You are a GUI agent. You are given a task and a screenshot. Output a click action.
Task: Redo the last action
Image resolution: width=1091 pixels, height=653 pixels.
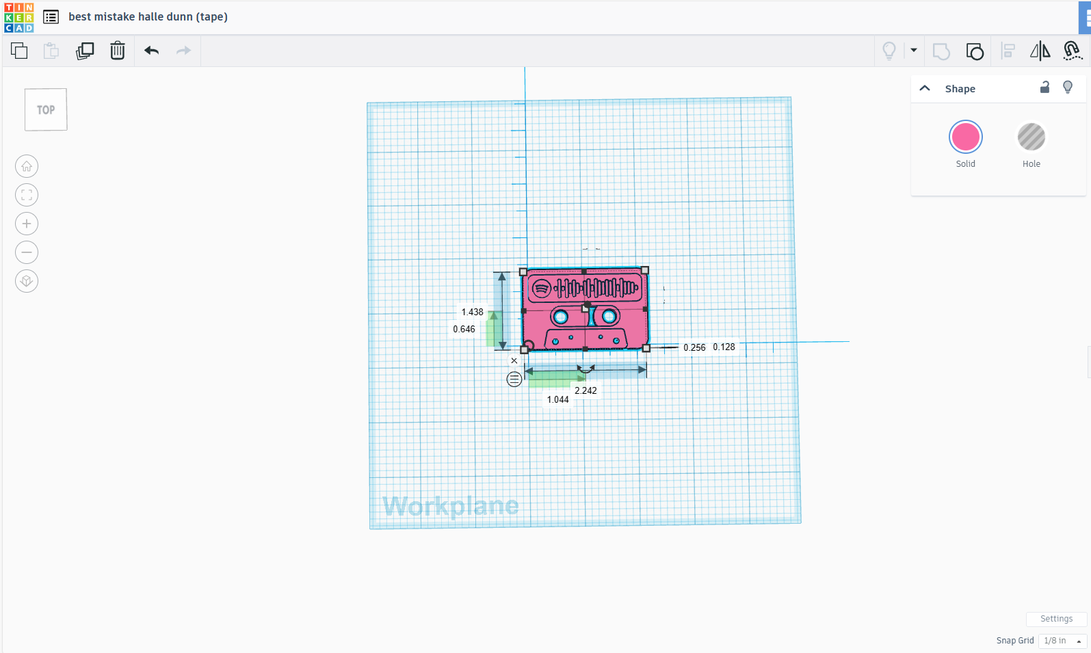point(183,51)
